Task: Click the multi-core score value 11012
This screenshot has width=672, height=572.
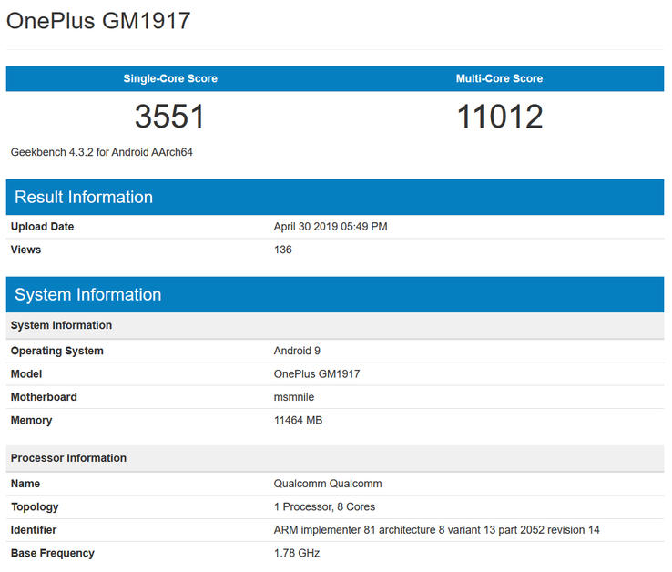Action: click(x=500, y=117)
